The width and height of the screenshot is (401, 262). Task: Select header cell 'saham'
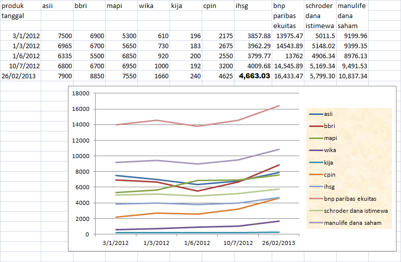click(352, 26)
